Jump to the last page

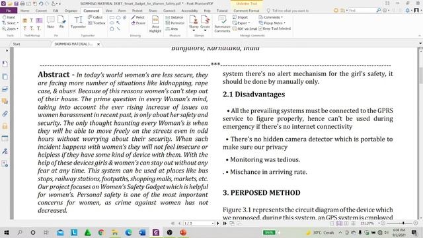pyautogui.click(x=225, y=223)
